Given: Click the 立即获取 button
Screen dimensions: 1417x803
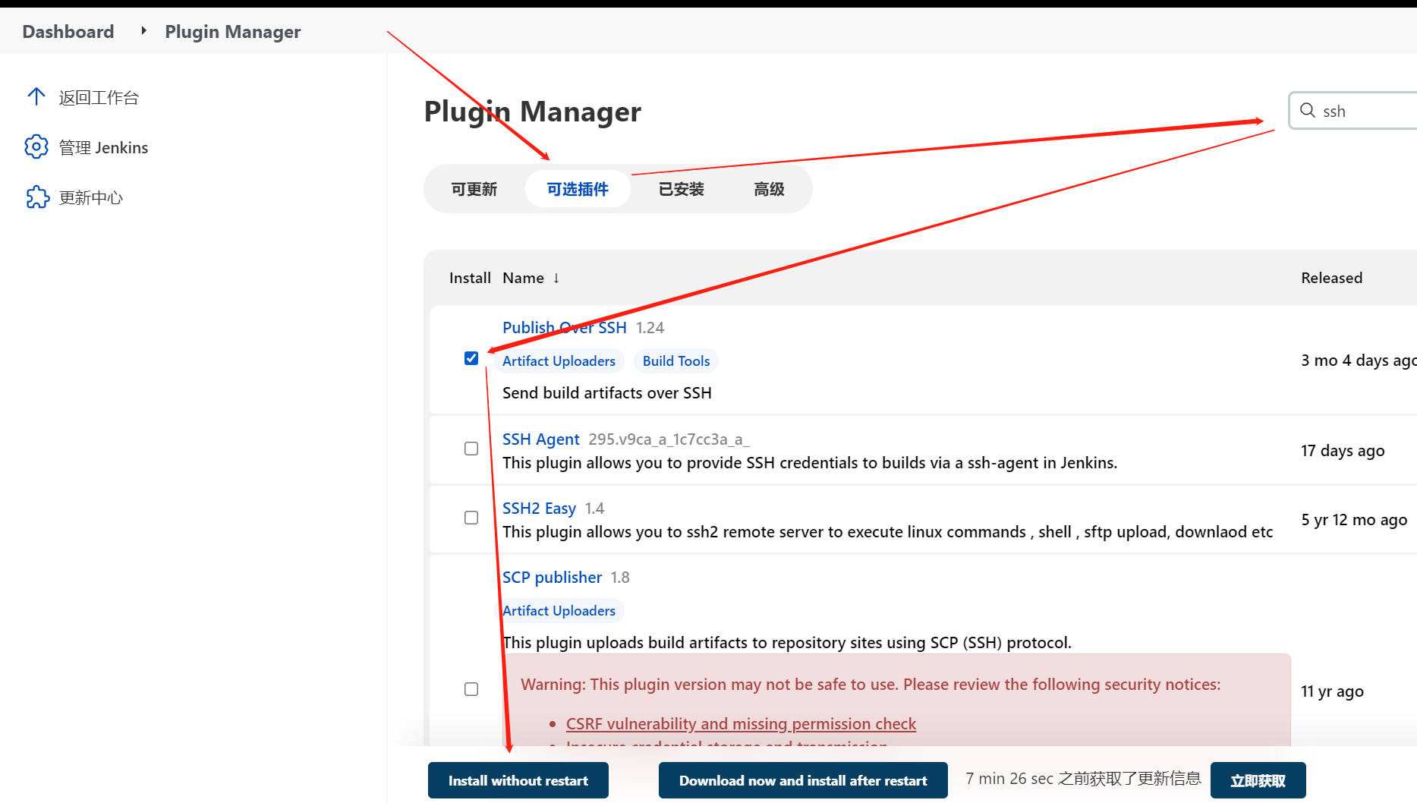Looking at the screenshot, I should (x=1258, y=780).
